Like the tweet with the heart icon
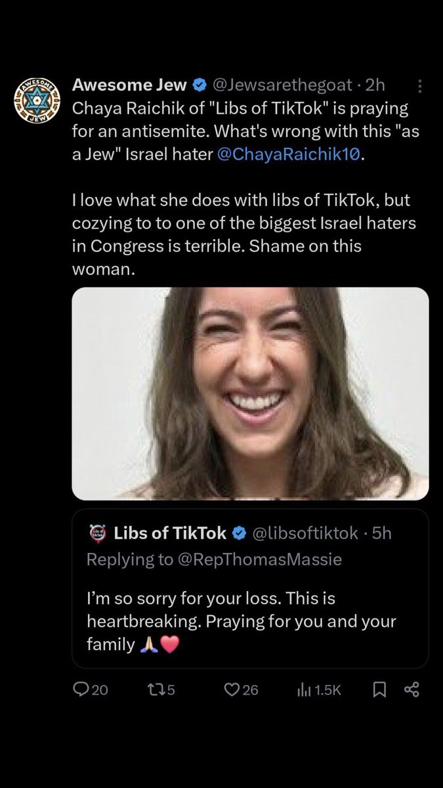This screenshot has width=443, height=788. click(x=231, y=689)
